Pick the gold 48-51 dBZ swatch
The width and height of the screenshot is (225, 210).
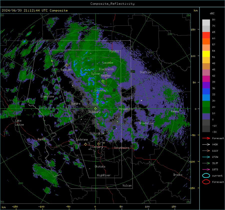[x=206, y=60]
